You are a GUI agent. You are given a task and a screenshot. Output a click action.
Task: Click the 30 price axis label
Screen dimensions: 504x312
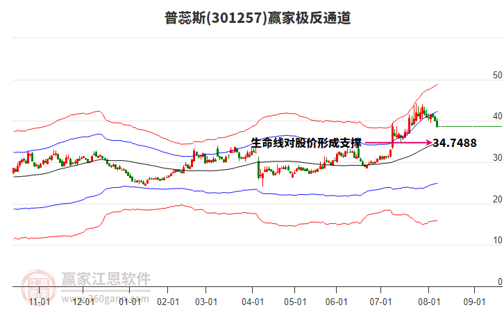(x=497, y=157)
